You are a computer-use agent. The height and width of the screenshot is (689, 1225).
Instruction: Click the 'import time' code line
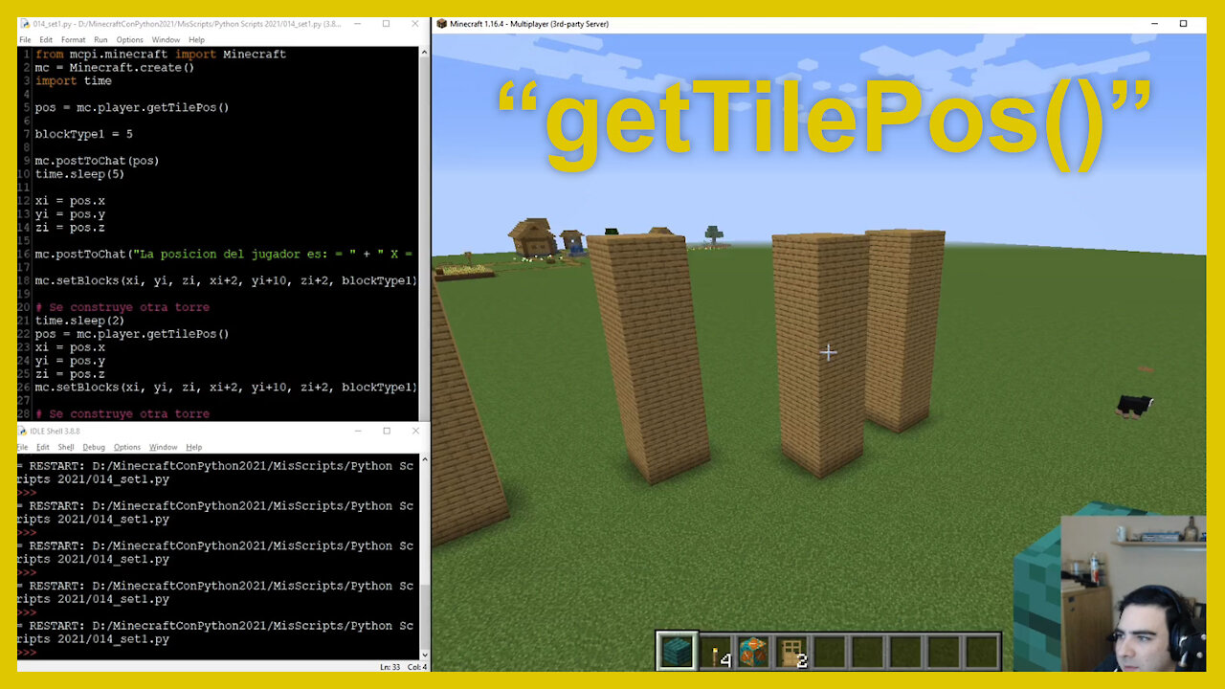[74, 81]
